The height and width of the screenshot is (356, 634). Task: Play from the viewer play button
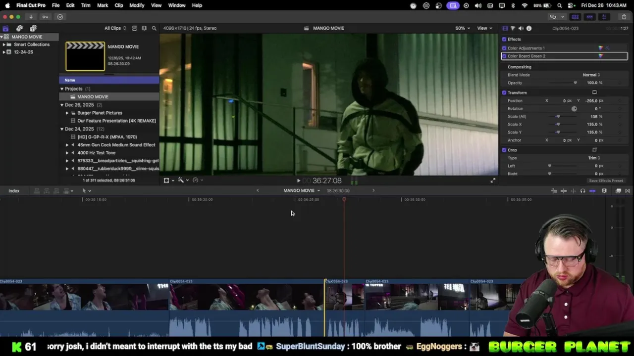298,181
